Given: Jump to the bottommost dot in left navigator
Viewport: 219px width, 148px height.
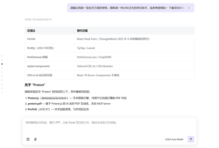Looking at the screenshot, I should click(2, 92).
